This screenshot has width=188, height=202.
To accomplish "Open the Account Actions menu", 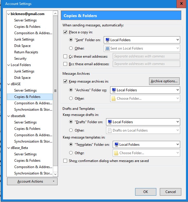I will pyautogui.click(x=32, y=181).
